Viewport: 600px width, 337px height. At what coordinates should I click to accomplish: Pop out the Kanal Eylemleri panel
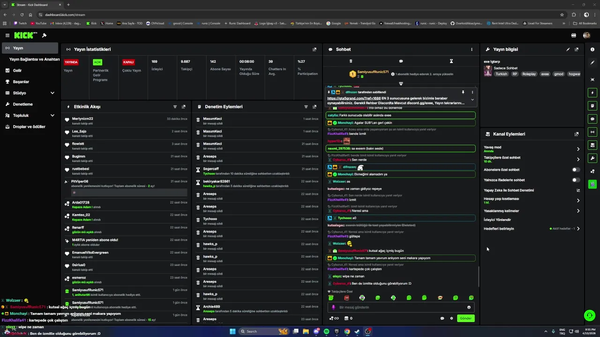tap(577, 134)
